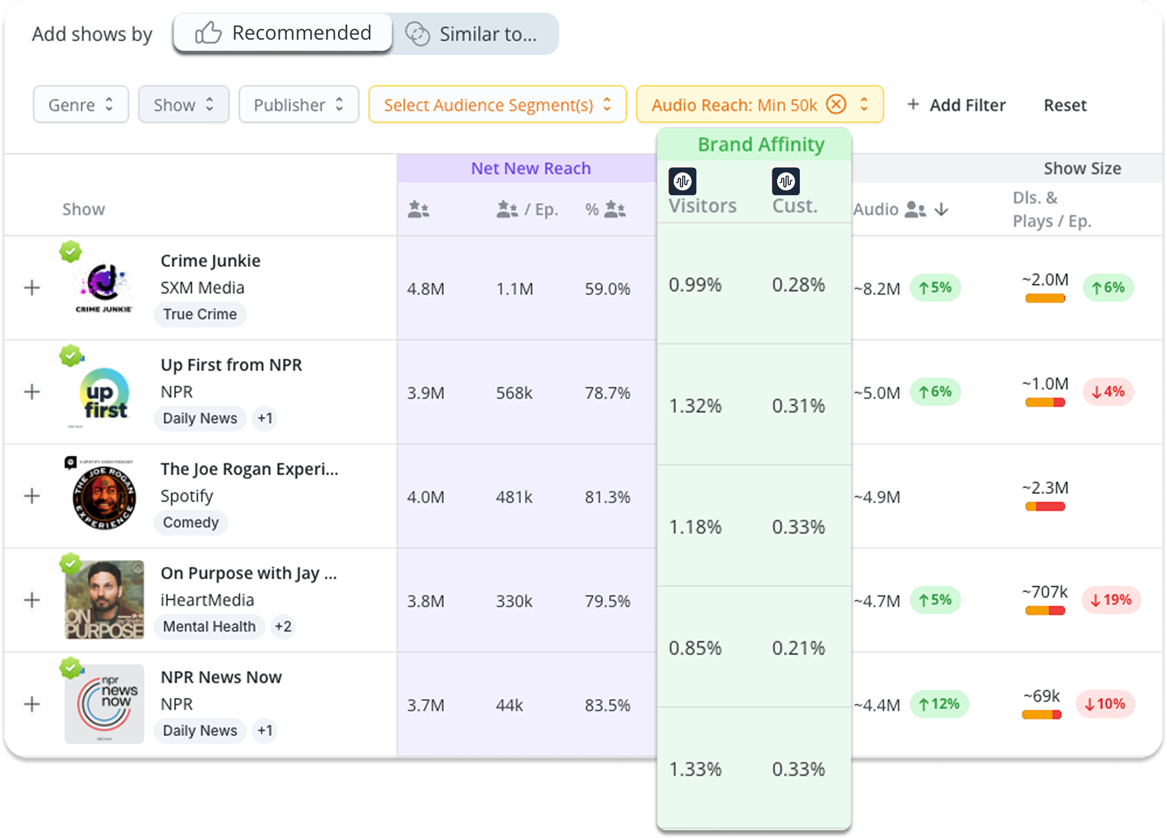The width and height of the screenshot is (1167, 838).
Task: Remove Audio Reach filter with X icon
Action: 836,105
